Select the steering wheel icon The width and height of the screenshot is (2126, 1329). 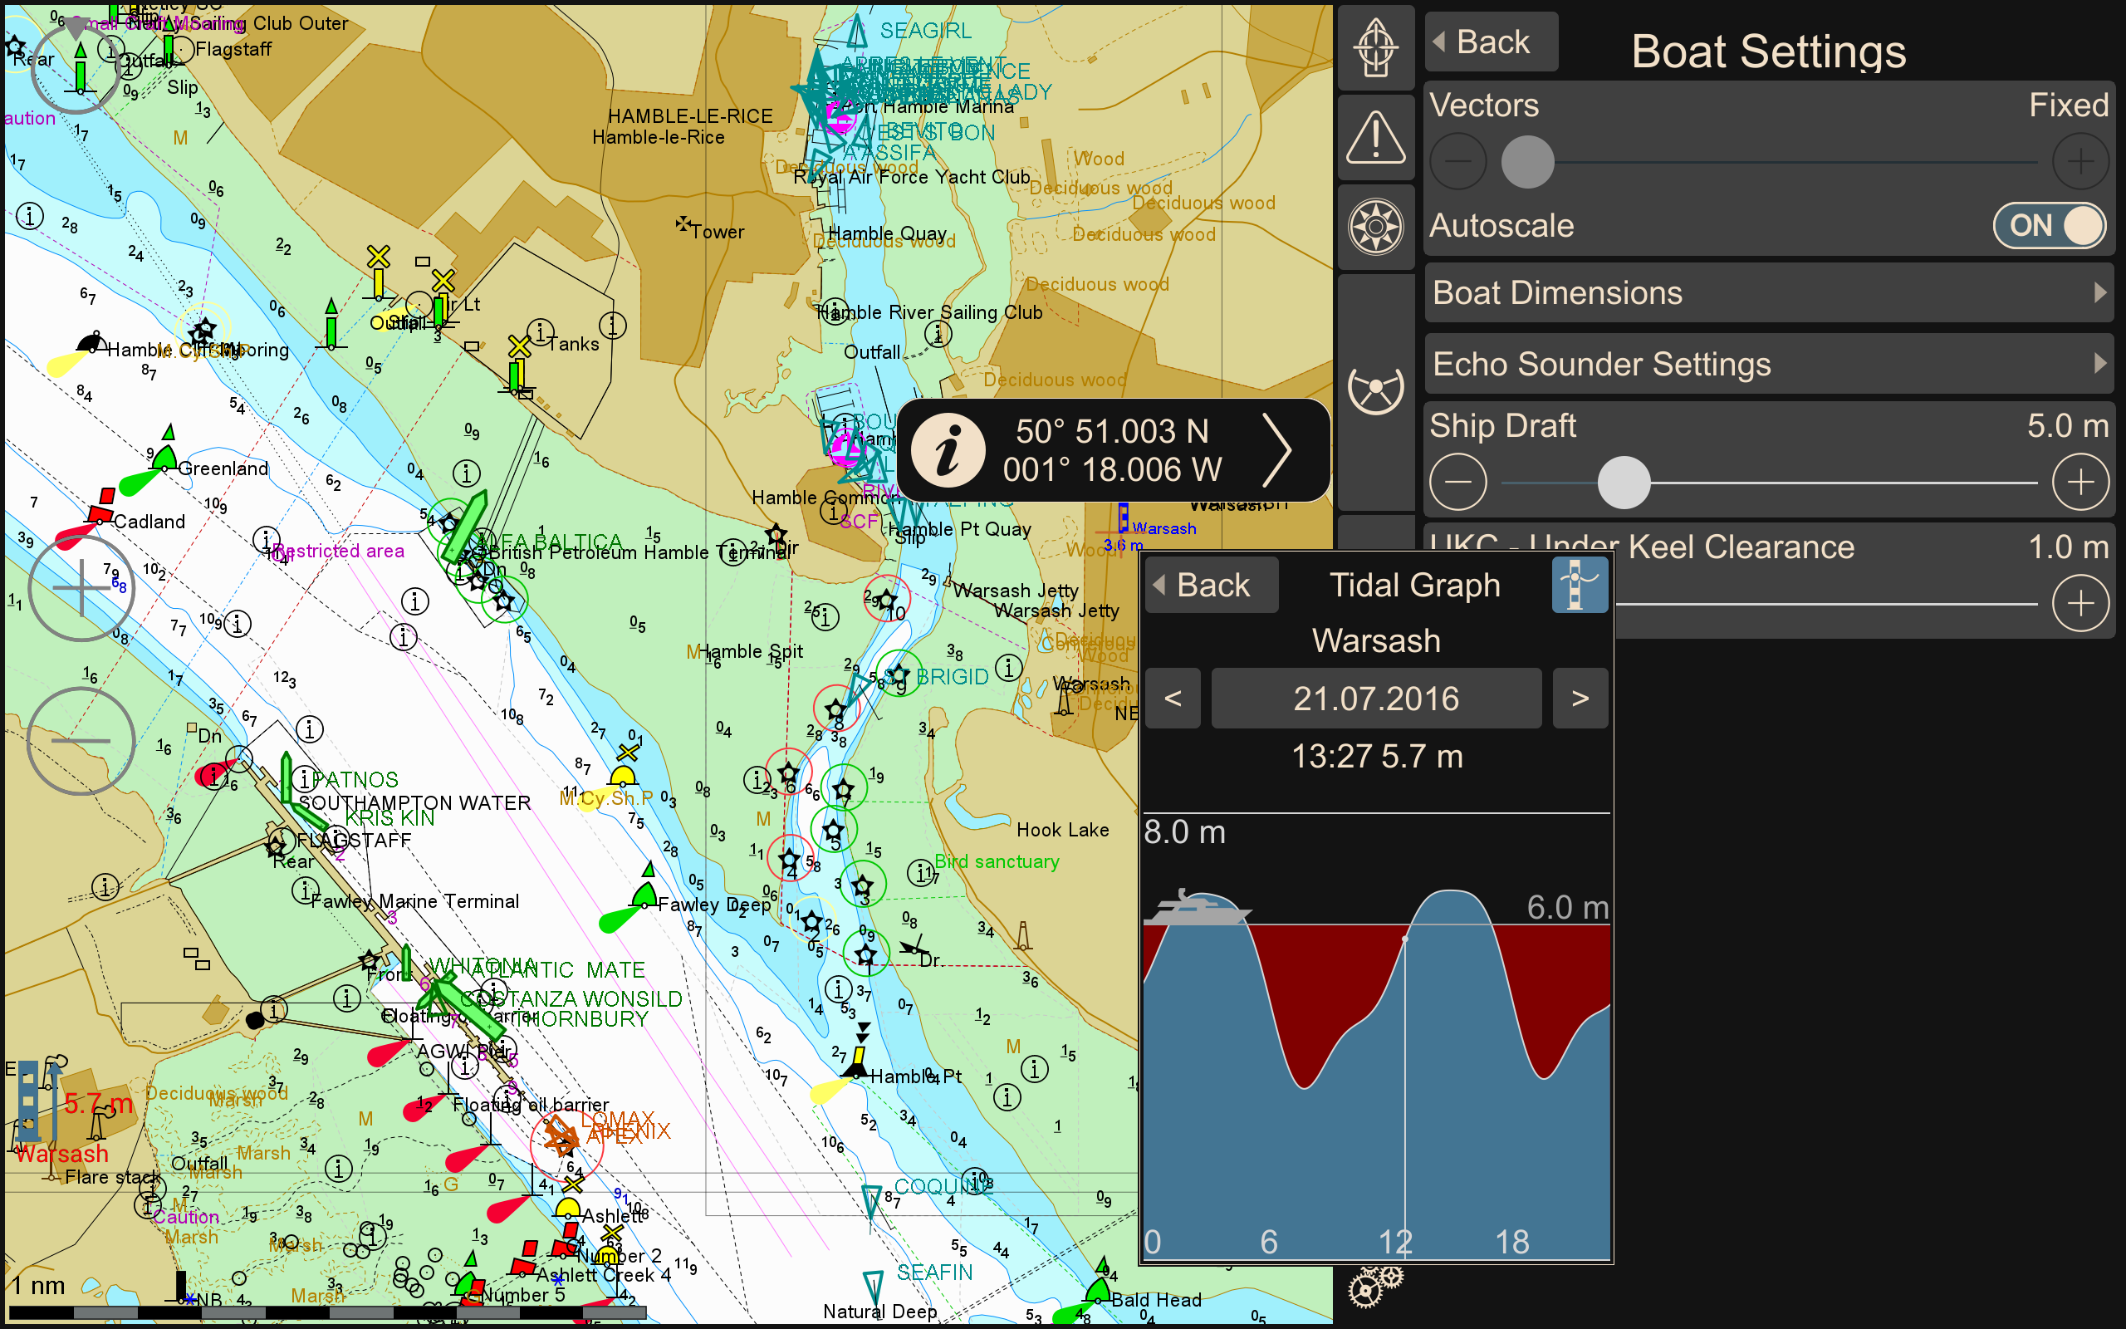pos(1375,389)
